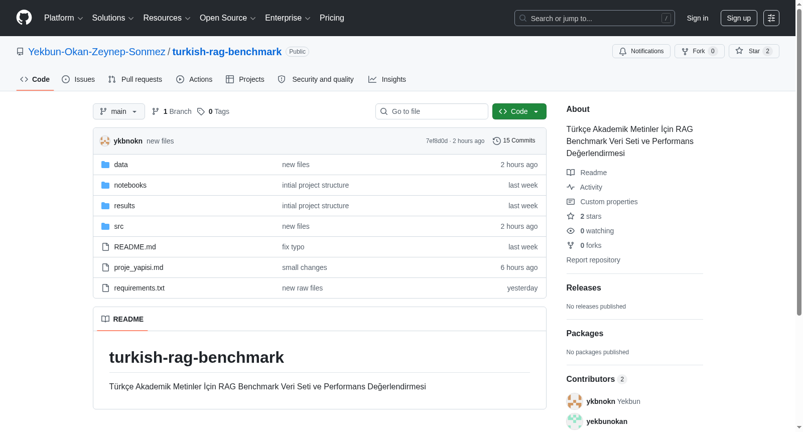
Task: View the 15 Commits history link
Action: [x=514, y=141]
